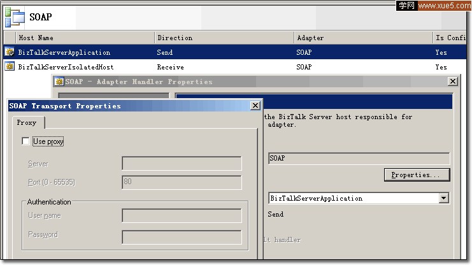Click the Yes cell in IsolatedHost row

pyautogui.click(x=441, y=67)
